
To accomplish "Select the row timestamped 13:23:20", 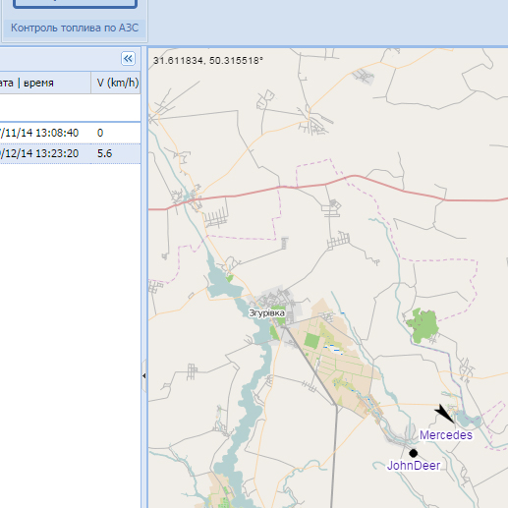I will coord(70,153).
